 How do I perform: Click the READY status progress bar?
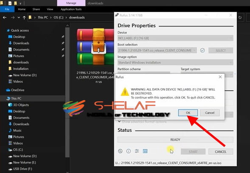pos(175,140)
